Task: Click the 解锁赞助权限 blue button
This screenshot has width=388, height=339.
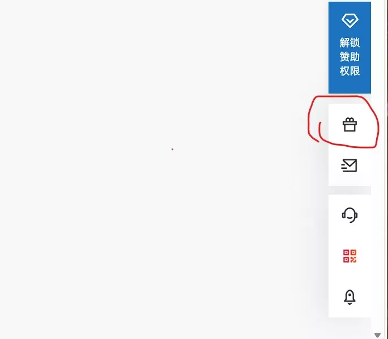Action: click(349, 48)
